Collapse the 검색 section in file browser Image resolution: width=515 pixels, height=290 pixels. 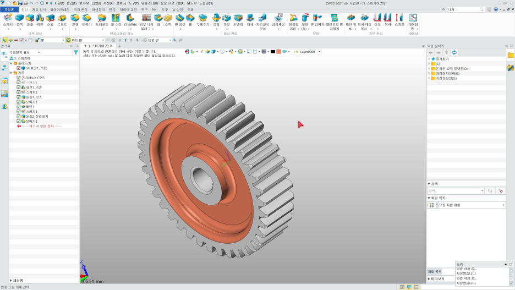point(429,184)
